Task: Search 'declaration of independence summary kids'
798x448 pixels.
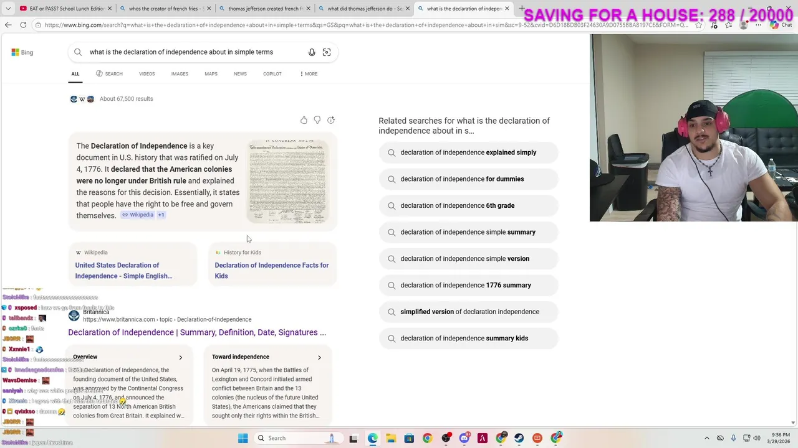Action: (x=468, y=338)
